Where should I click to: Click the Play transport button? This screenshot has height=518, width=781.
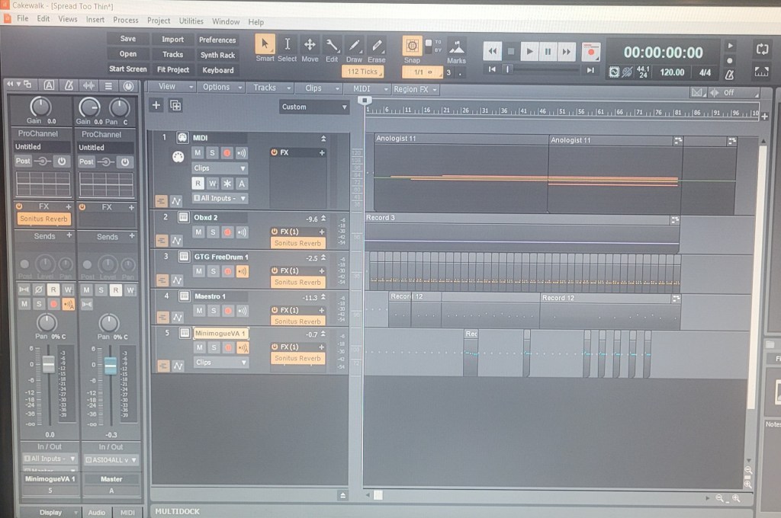pyautogui.click(x=529, y=52)
